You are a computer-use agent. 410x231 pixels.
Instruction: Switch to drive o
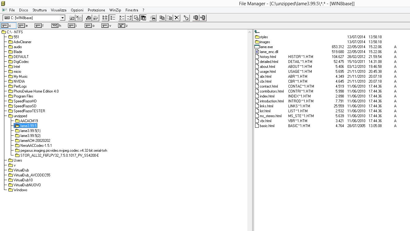(90, 26)
